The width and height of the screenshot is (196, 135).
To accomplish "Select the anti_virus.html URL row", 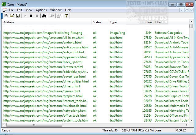I will coord(96,52).
